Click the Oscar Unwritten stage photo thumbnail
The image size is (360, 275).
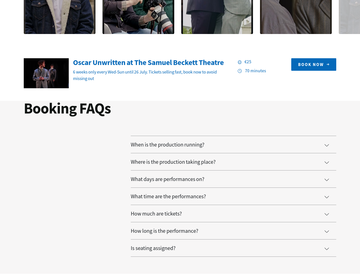(x=46, y=73)
